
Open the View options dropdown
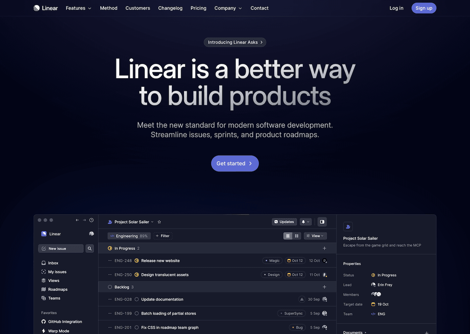point(315,236)
